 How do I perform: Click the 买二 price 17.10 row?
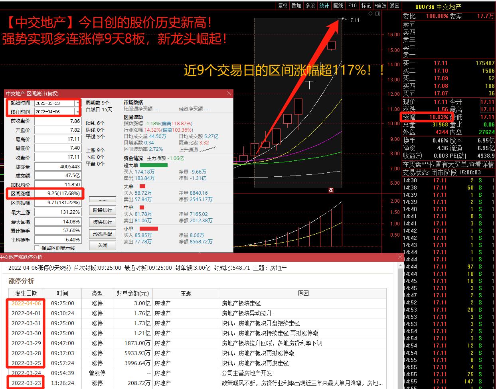tap(449, 71)
